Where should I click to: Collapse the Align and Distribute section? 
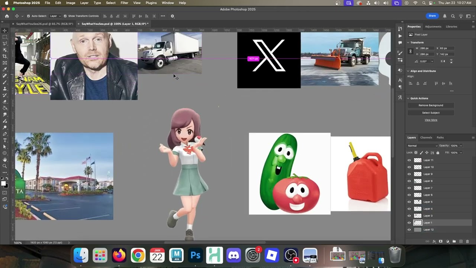pos(408,71)
